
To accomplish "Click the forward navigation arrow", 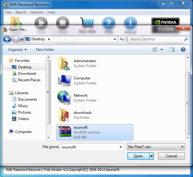I will coord(16,39).
